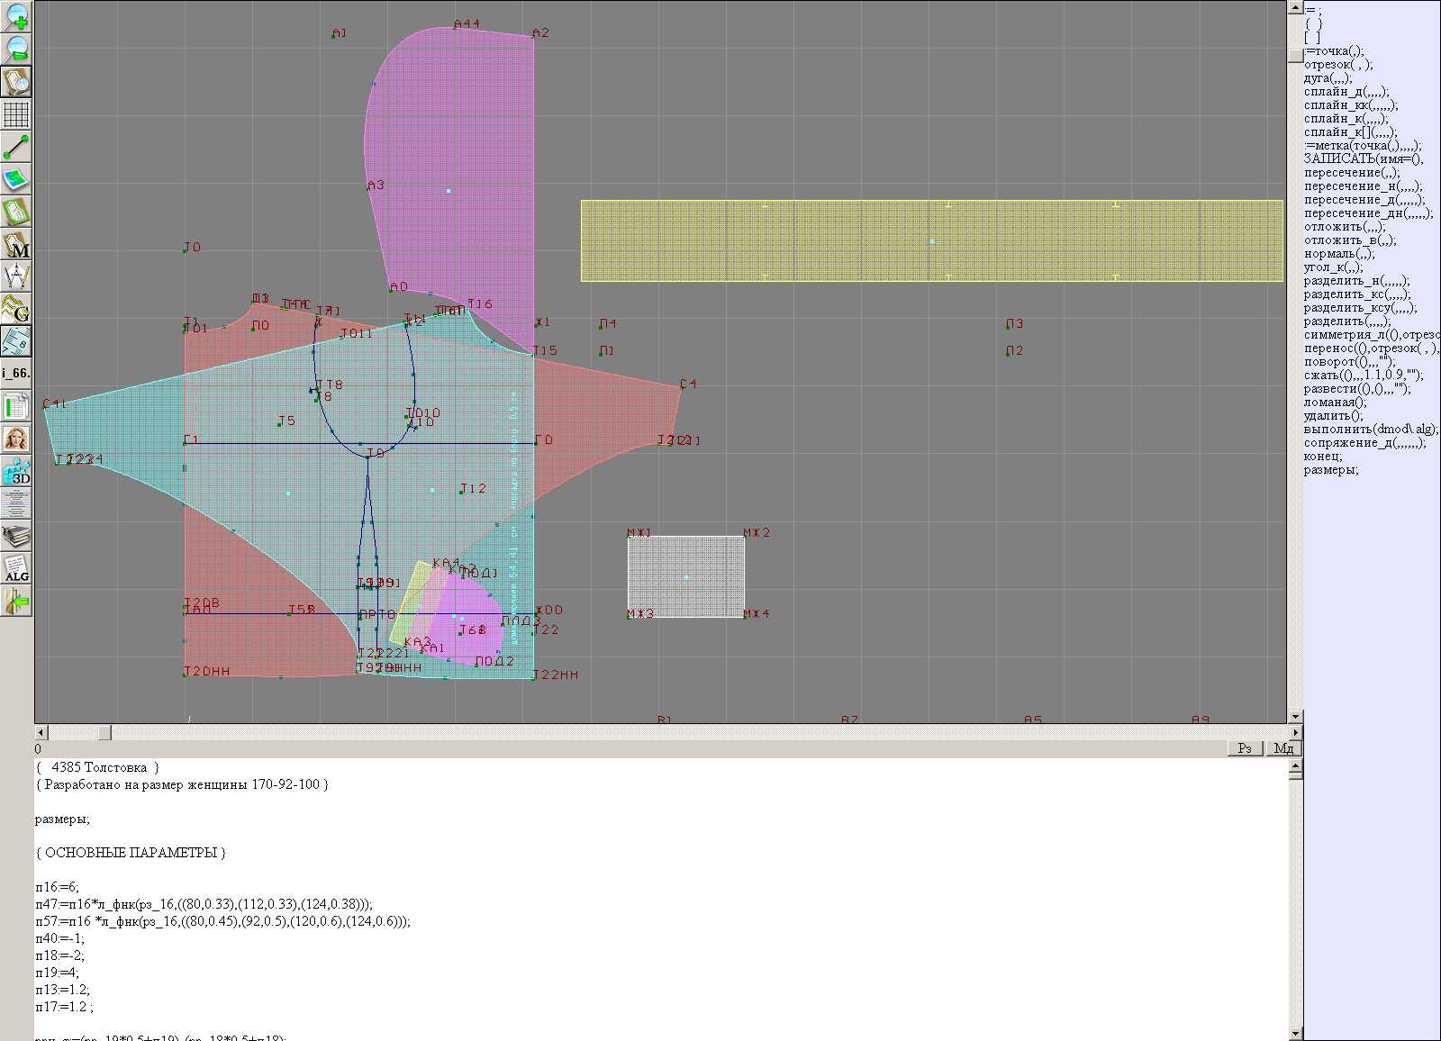This screenshot has height=1041, width=1441.
Task: Click the yellow rectangular pattern piece
Action: tap(931, 240)
